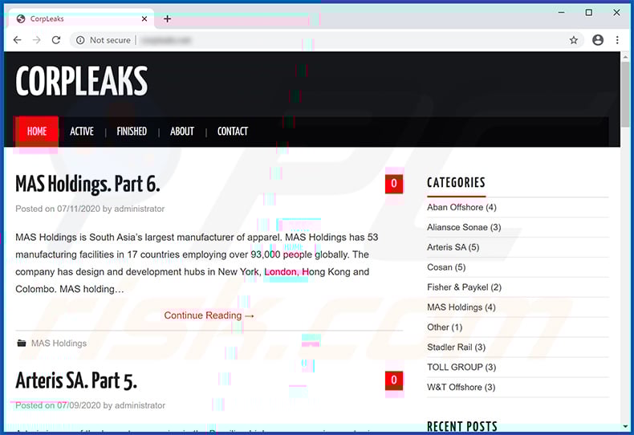The width and height of the screenshot is (634, 435).
Task: Open the ABOUT navigation item
Action: pos(182,132)
